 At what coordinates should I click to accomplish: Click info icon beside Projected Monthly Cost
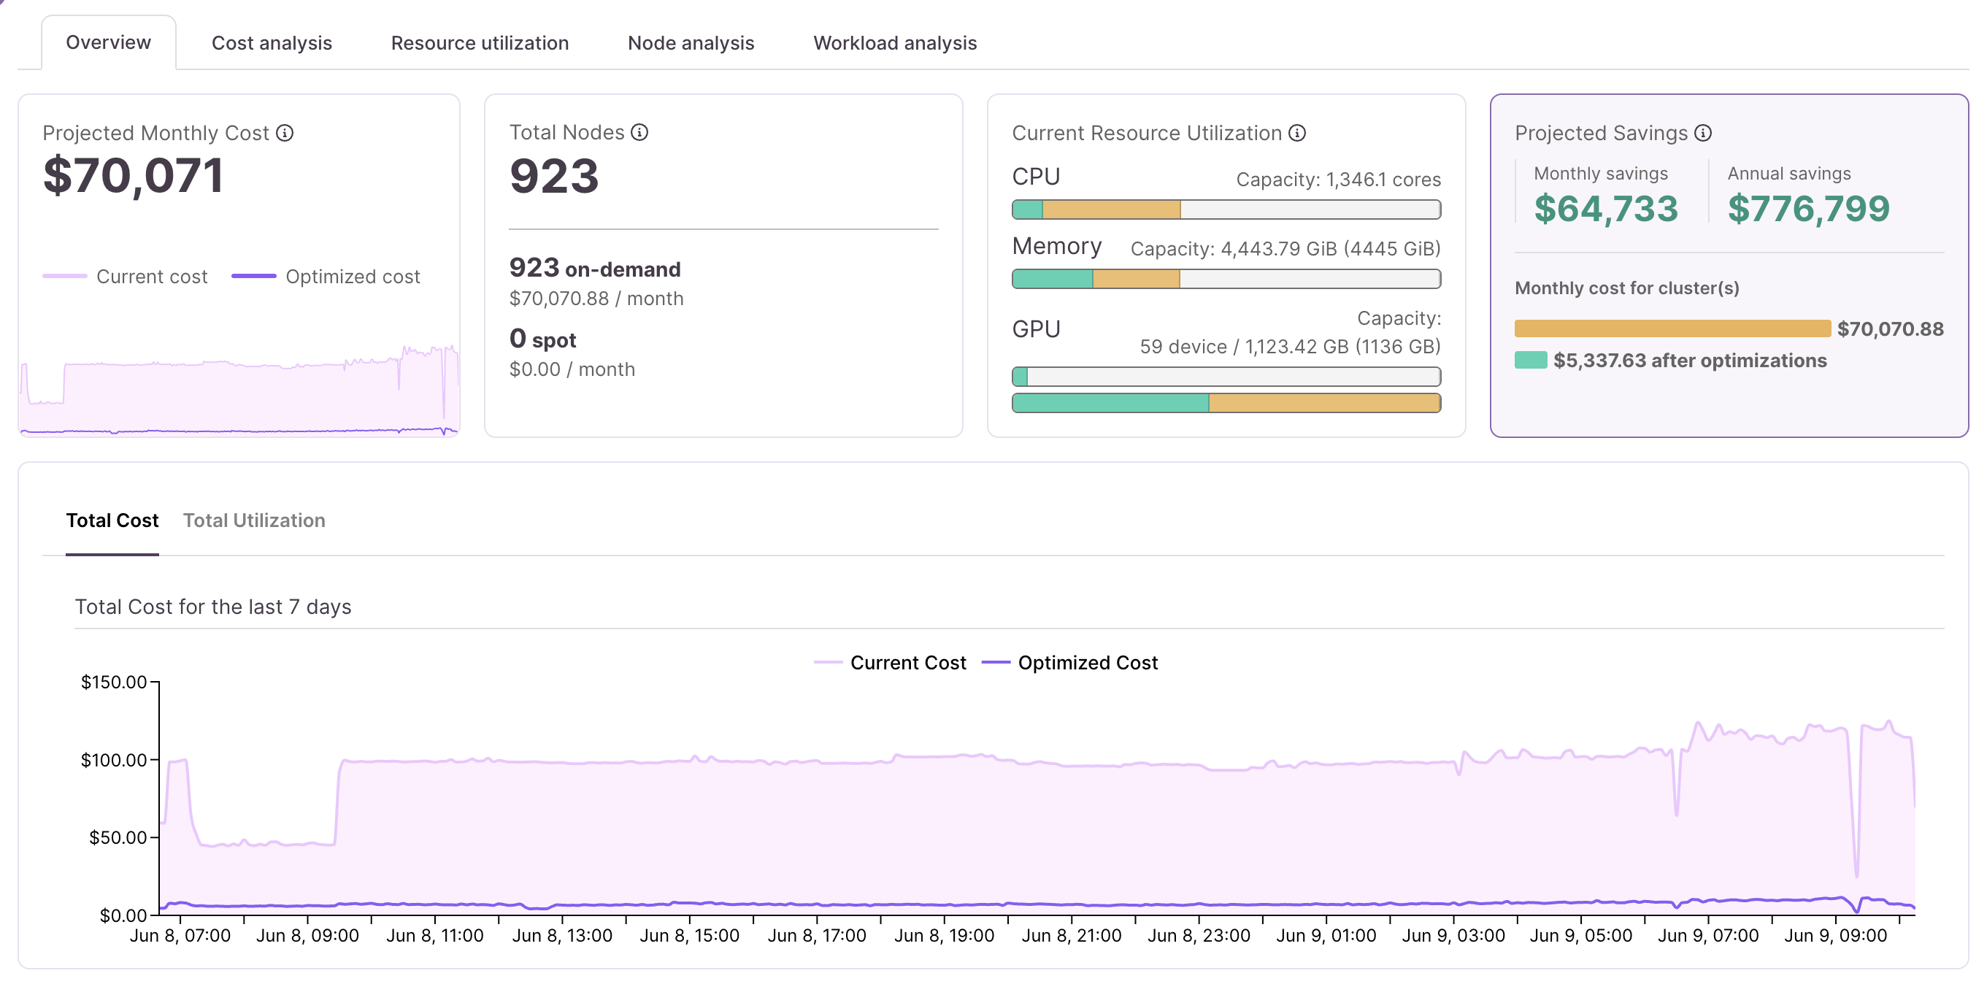pos(285,134)
